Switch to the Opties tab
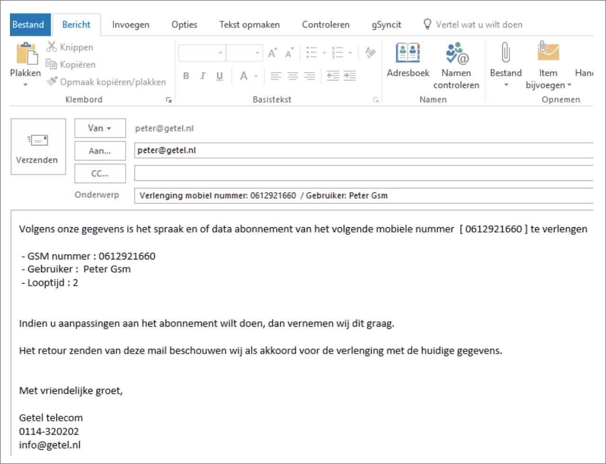The height and width of the screenshot is (464, 606). 184,25
